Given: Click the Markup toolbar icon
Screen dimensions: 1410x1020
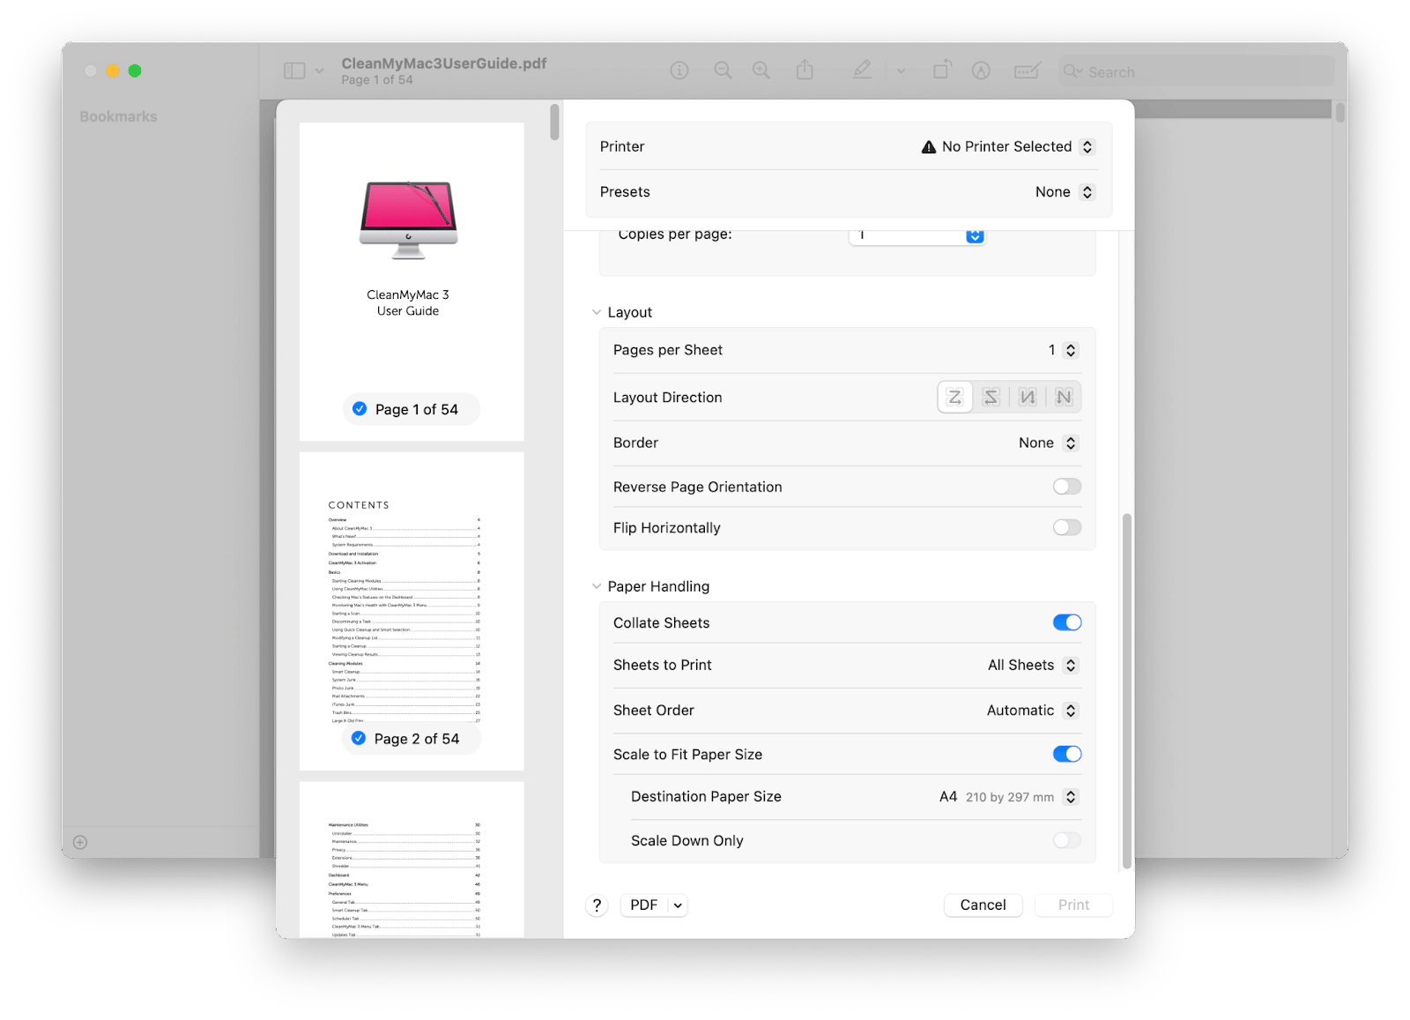Looking at the screenshot, I should (981, 71).
